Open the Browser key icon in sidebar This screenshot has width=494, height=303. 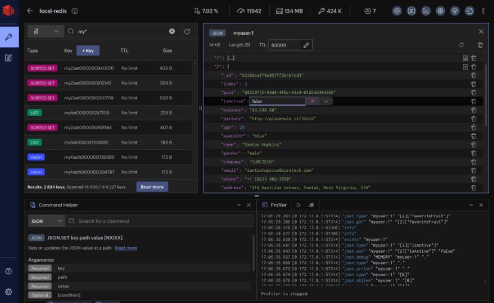(8, 37)
